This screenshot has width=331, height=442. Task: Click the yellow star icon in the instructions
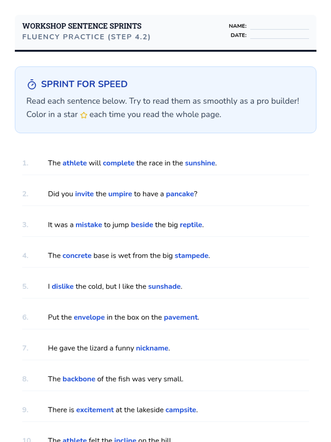pyautogui.click(x=84, y=115)
